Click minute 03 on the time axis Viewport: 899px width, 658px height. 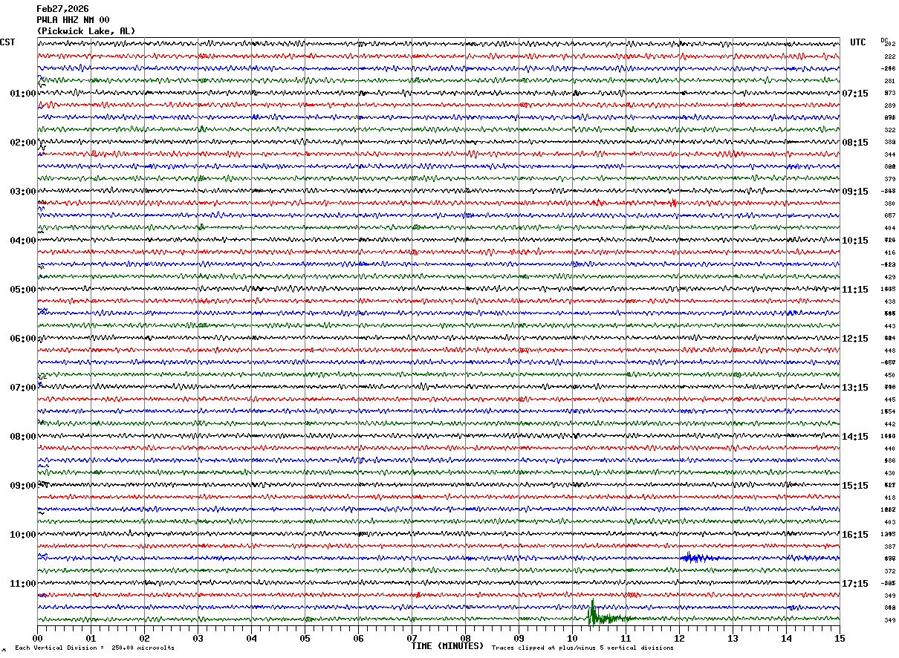pyautogui.click(x=198, y=638)
